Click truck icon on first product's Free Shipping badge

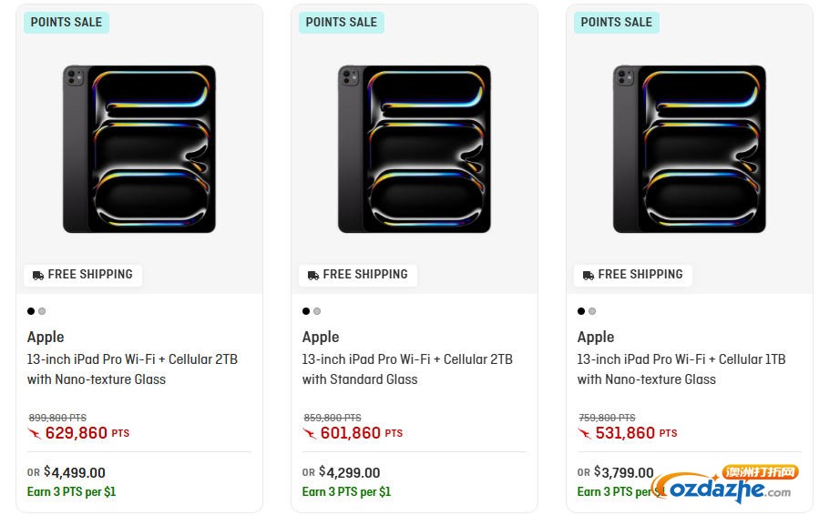point(38,275)
